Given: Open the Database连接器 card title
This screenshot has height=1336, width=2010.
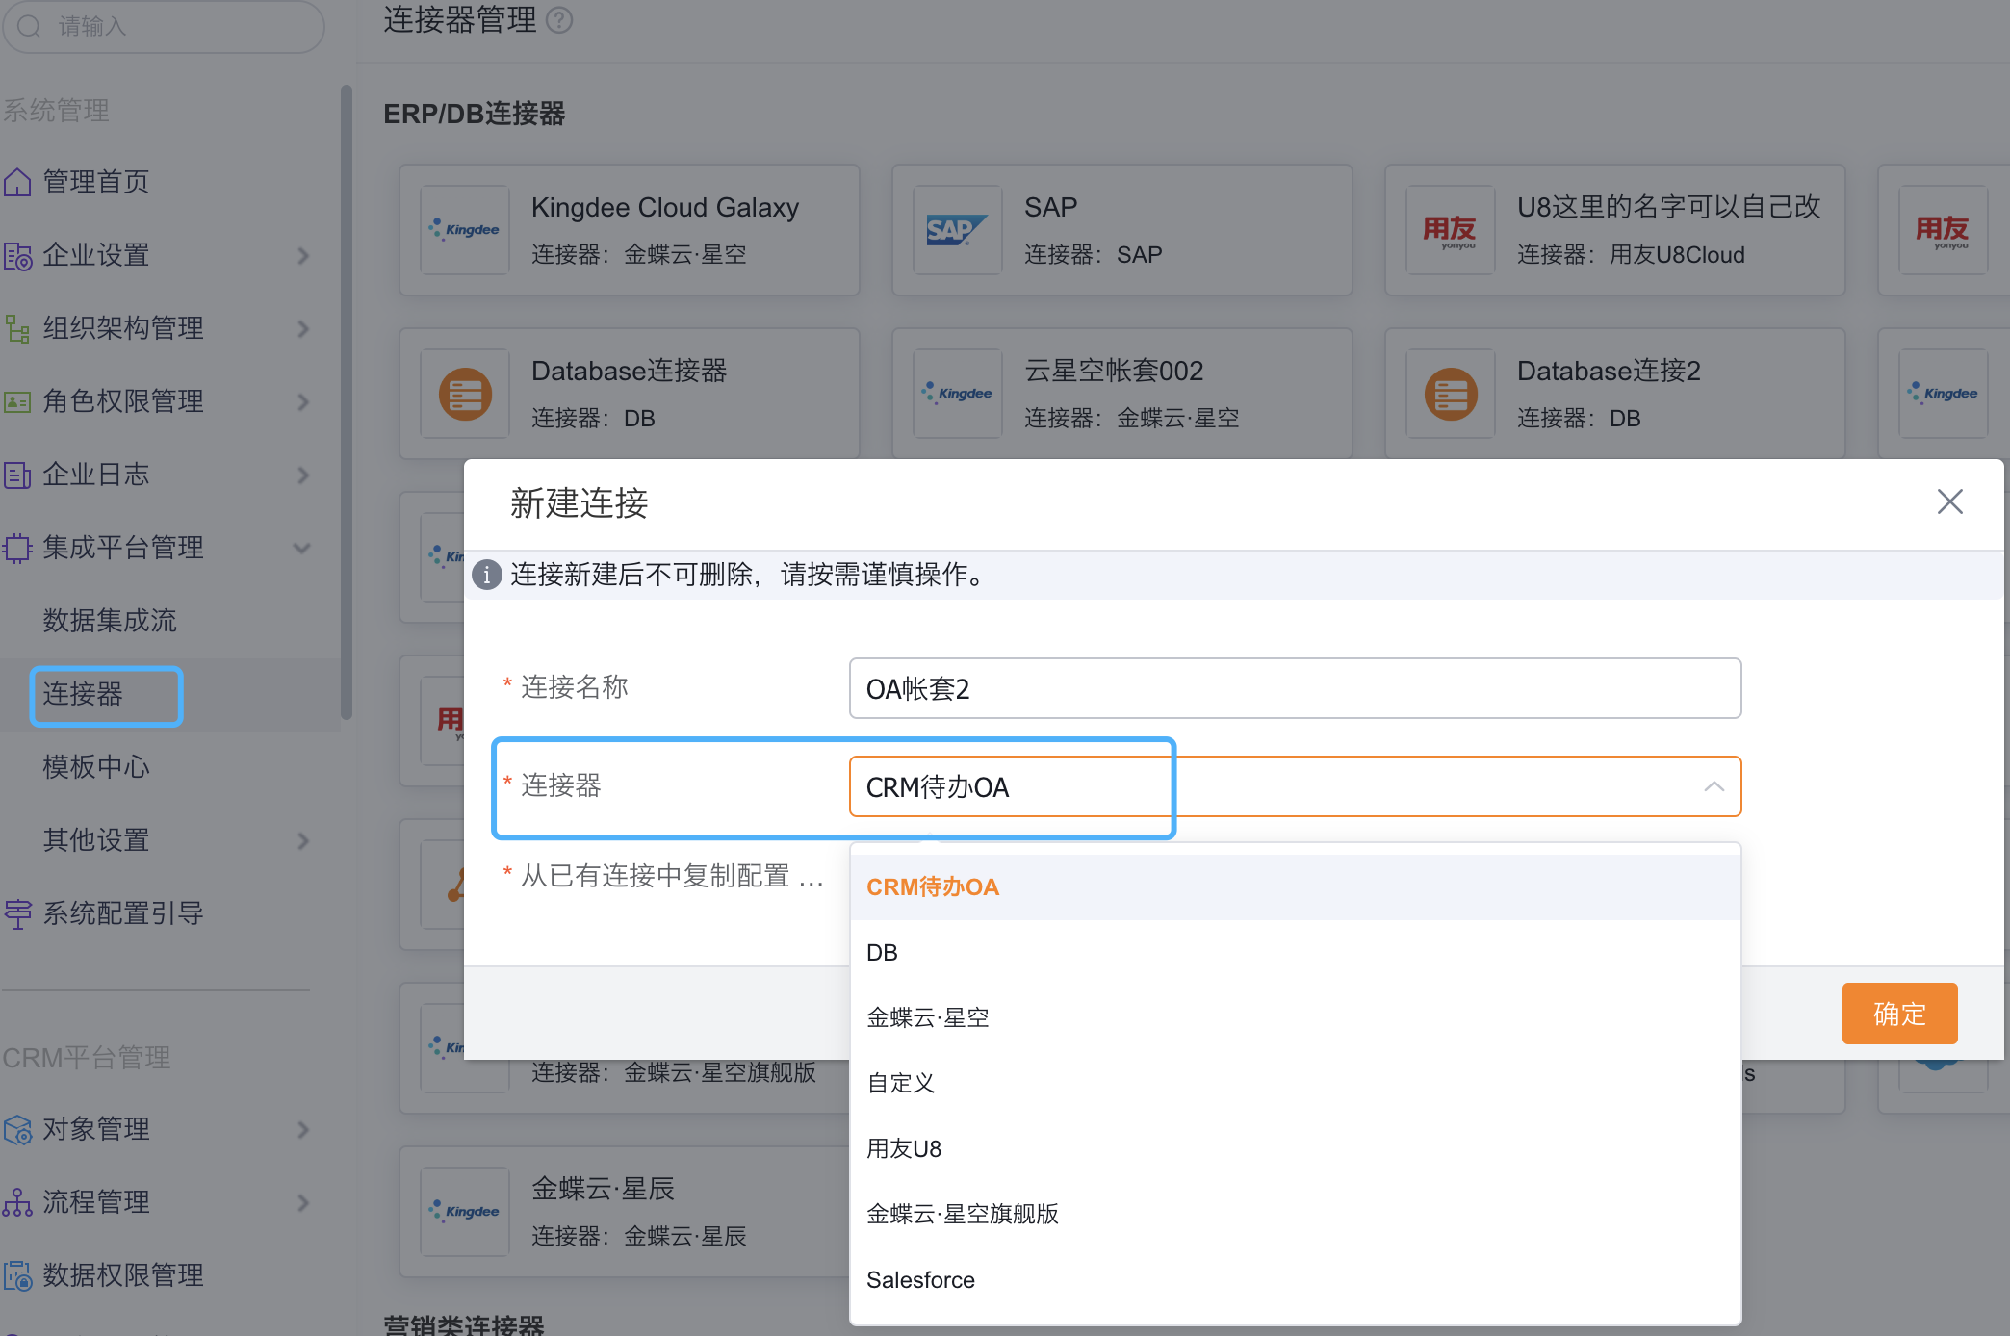Looking at the screenshot, I should click(x=630, y=371).
